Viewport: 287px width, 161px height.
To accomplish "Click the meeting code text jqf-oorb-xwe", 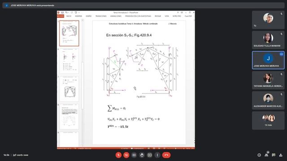I will [x=21, y=155].
